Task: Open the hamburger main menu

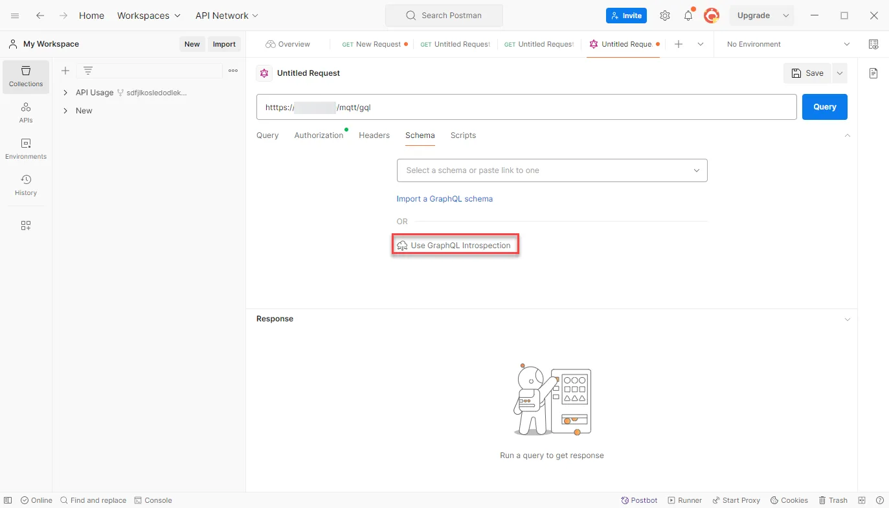Action: [15, 16]
